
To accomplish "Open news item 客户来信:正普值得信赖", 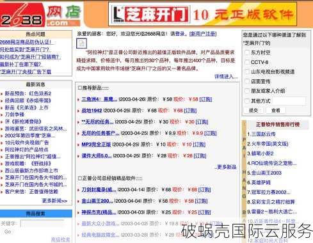I will 31,191.
